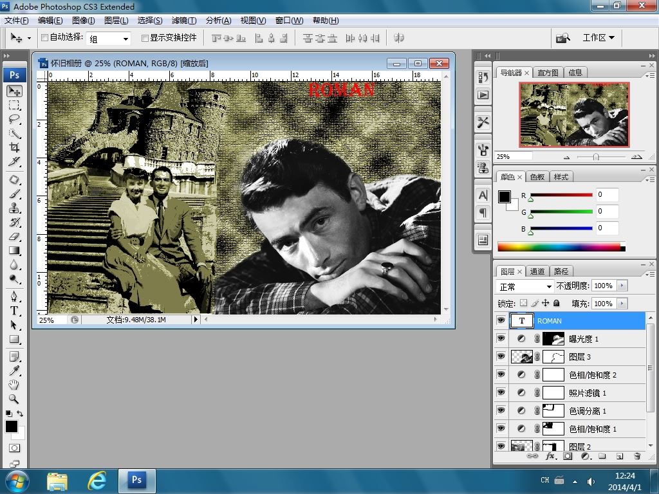Select the 照片滤镜 1 layer row

pos(577,393)
